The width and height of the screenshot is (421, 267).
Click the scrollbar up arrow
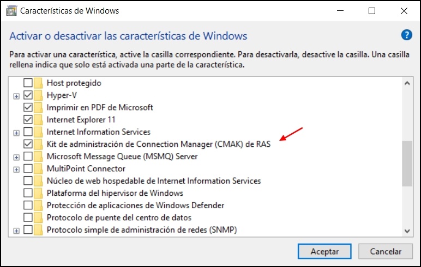click(x=407, y=83)
